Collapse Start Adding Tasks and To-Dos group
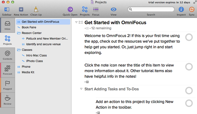 [x=81, y=89]
